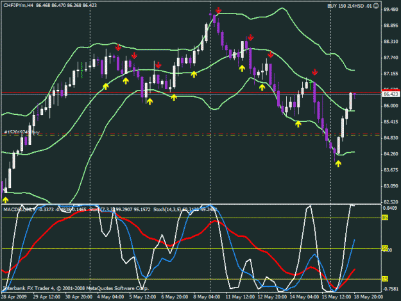401x301 pixels.
Task: Click the 15 May 12:00 time label
Action: coord(336,297)
